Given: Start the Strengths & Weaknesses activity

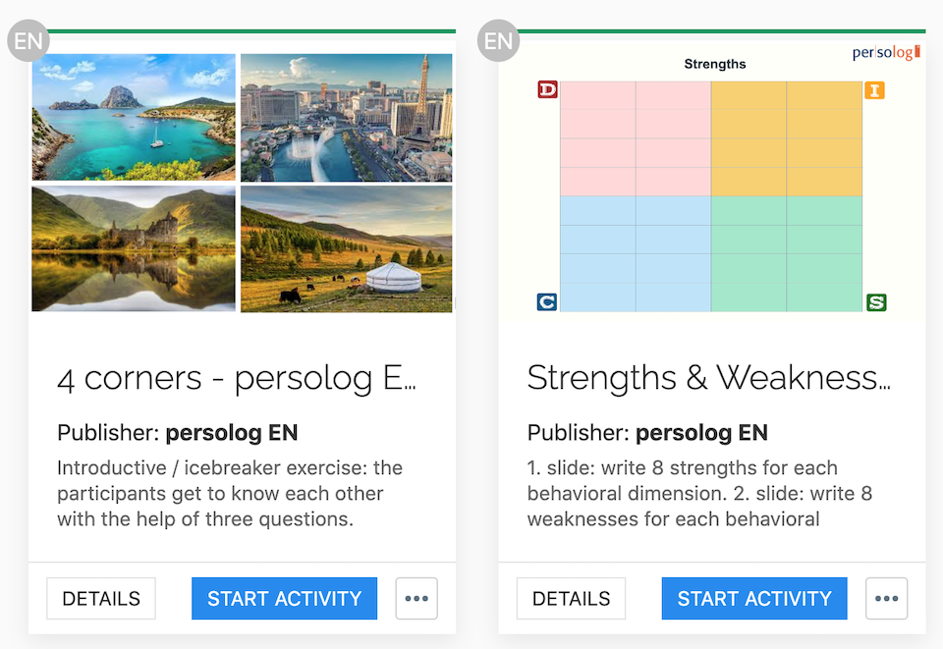Looking at the screenshot, I should pyautogui.click(x=754, y=599).
